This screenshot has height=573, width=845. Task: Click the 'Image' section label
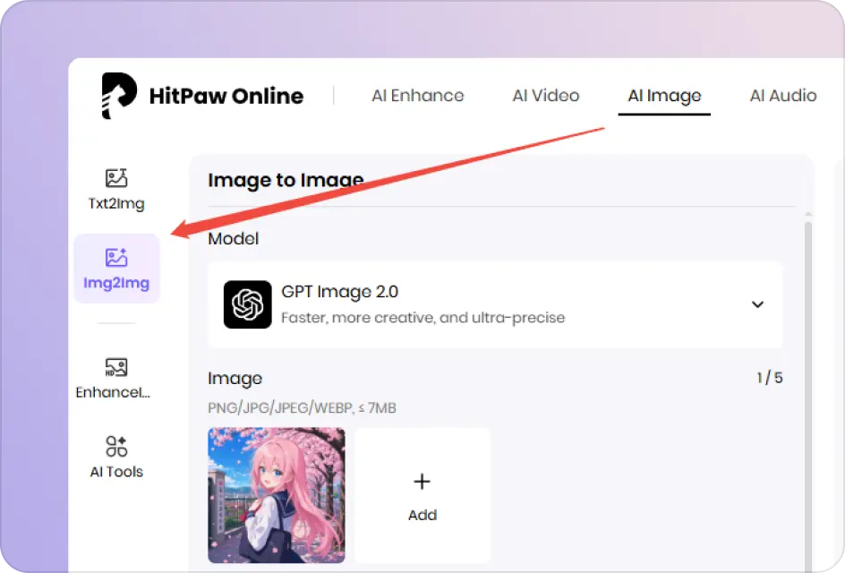(x=235, y=379)
